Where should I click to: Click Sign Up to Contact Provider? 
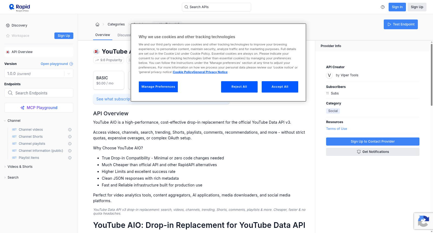click(x=373, y=142)
